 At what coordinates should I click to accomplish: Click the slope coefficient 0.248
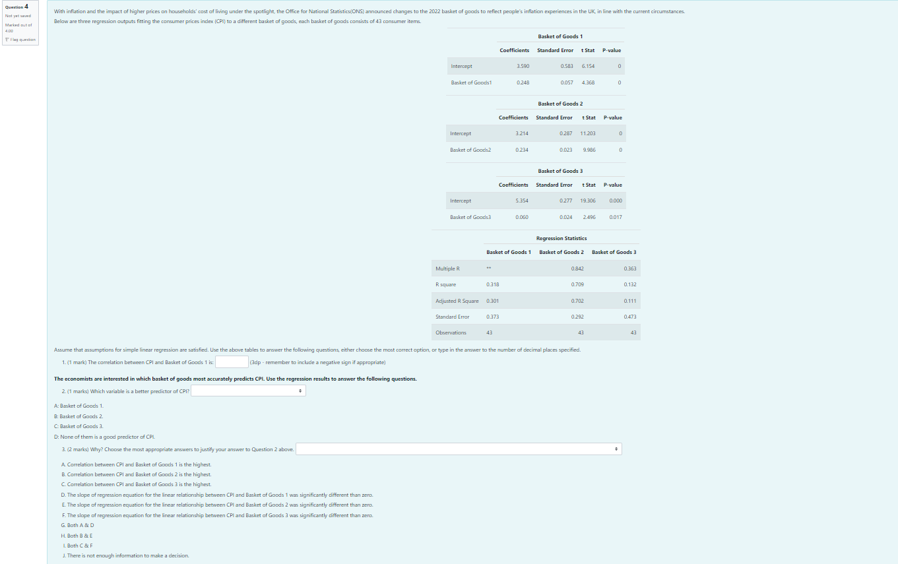tap(523, 82)
